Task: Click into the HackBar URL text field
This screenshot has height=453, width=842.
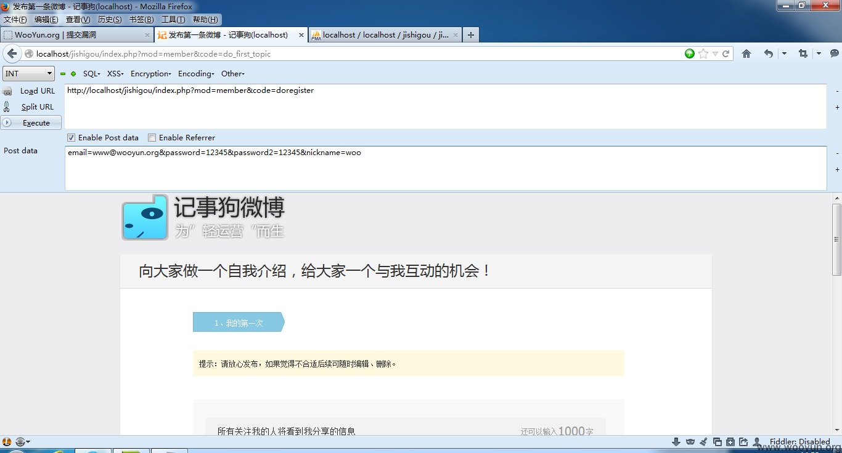Action: [446, 106]
